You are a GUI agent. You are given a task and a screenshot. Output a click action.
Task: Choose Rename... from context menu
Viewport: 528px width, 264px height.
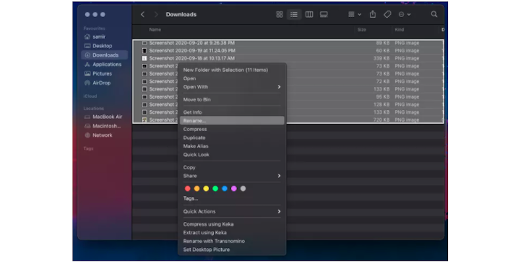232,120
